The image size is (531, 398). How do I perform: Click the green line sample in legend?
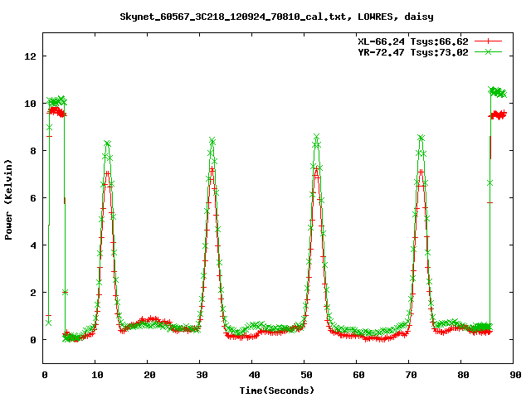pyautogui.click(x=488, y=51)
